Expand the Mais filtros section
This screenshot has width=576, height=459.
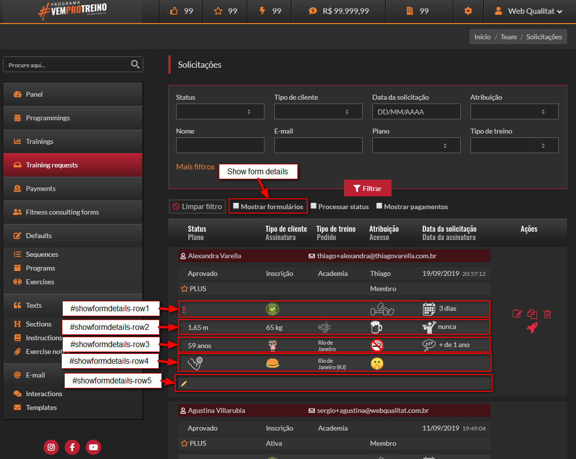tap(195, 166)
